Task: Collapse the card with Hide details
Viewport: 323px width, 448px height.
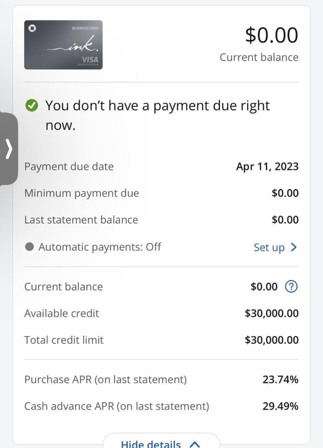Action: (x=151, y=443)
